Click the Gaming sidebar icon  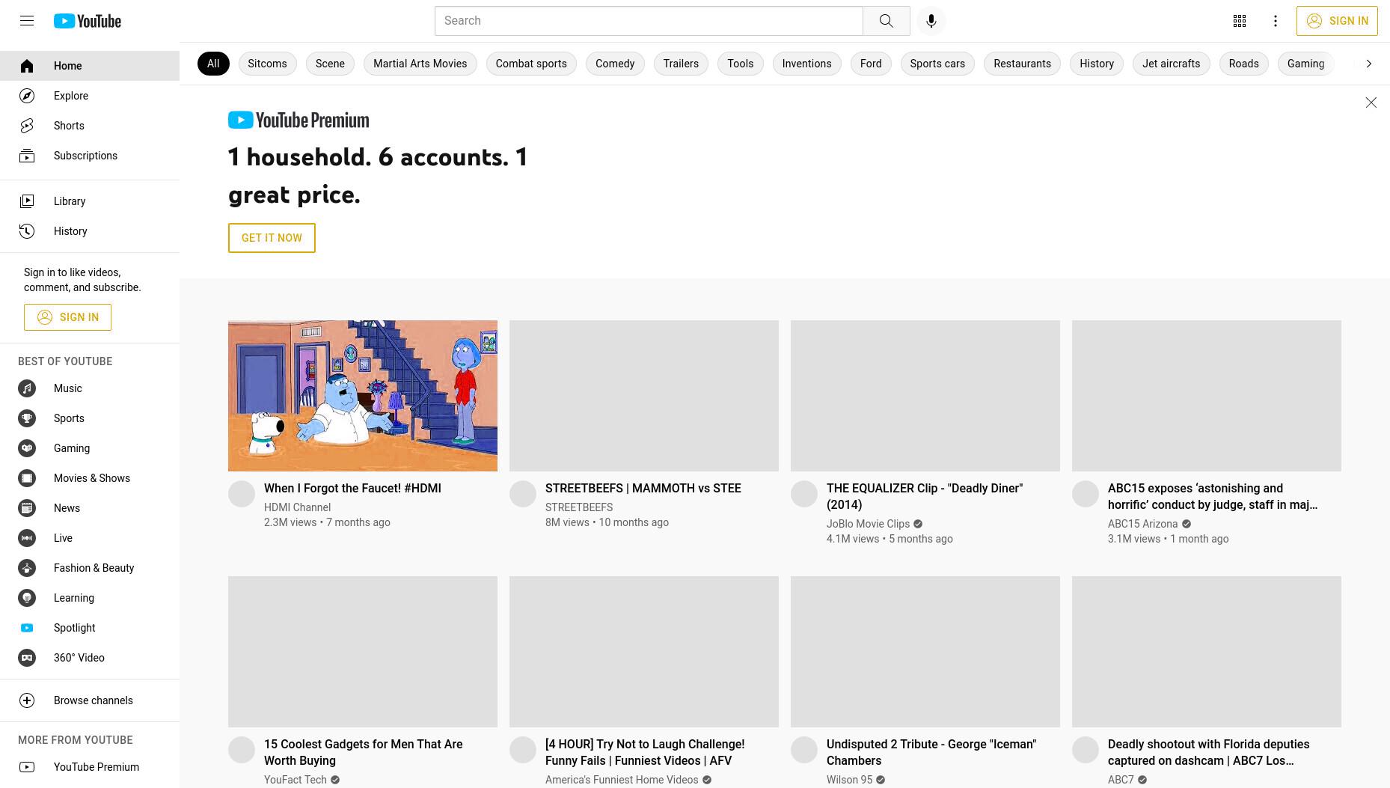pos(27,448)
